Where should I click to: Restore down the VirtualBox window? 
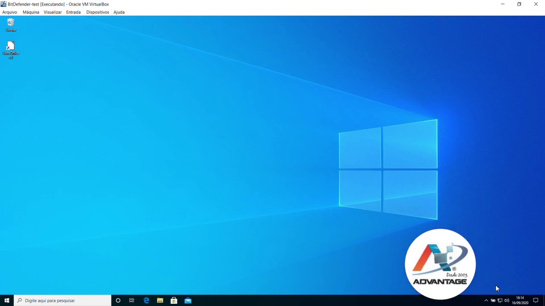(519, 4)
